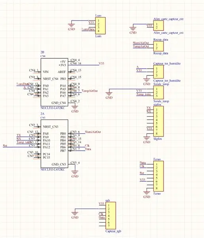This screenshot has width=204, height=238.
Task: Select the Alim_carte_capteur_ext connector body
Action: pos(158,26)
